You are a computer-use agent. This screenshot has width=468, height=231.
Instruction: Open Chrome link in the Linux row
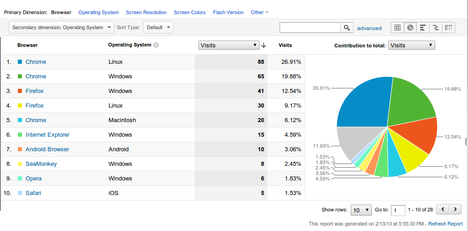tap(36, 62)
